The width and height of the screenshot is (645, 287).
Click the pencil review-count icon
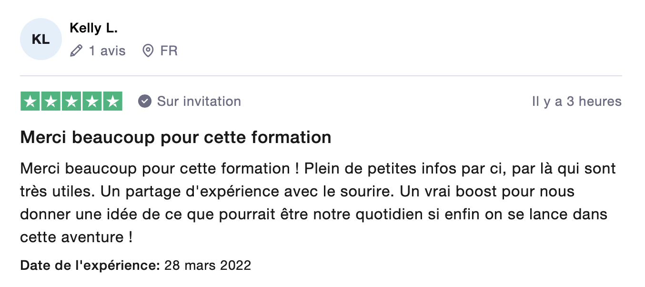coord(76,51)
